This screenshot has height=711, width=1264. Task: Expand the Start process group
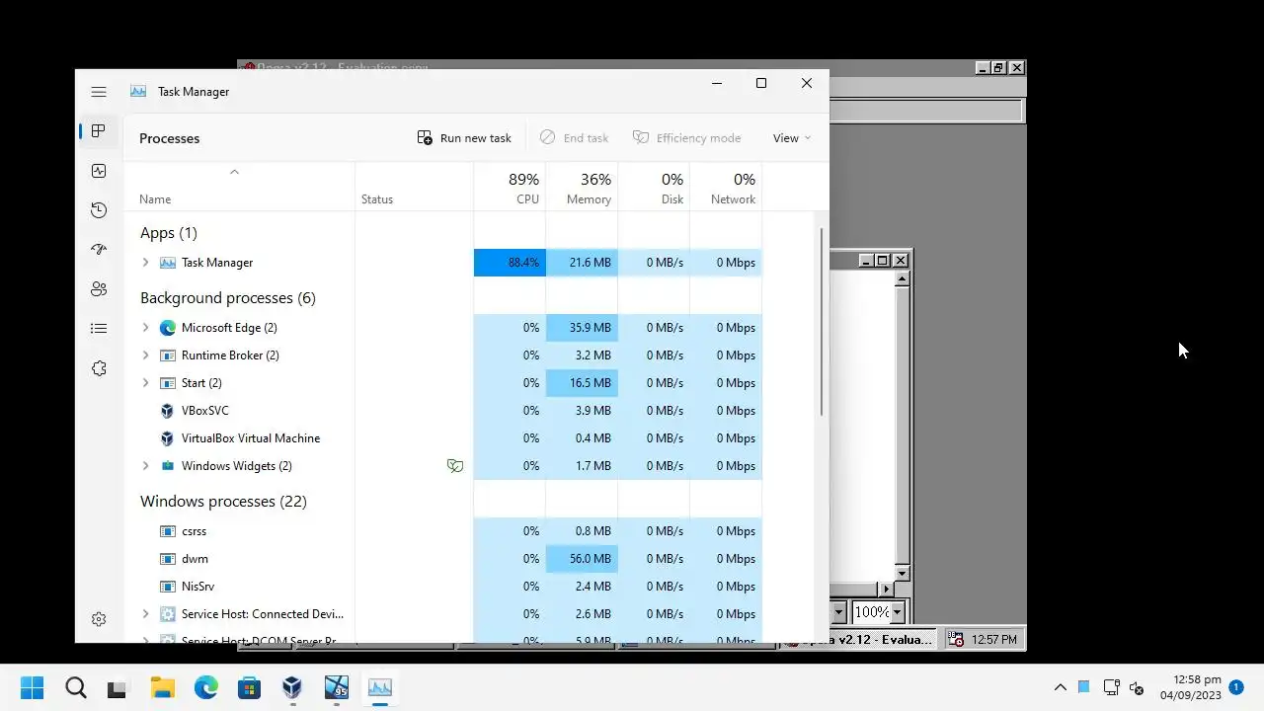pos(145,383)
